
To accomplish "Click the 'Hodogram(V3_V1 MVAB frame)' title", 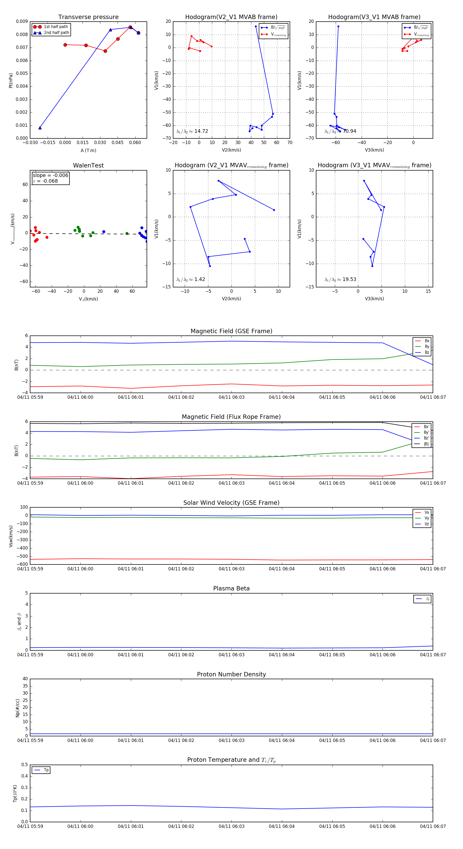I will coord(374,17).
